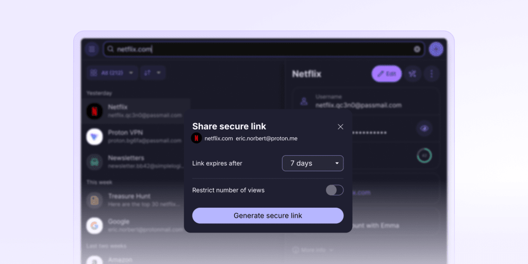Click the website link in Netflix details
The width and height of the screenshot is (528, 264).
coord(361,193)
